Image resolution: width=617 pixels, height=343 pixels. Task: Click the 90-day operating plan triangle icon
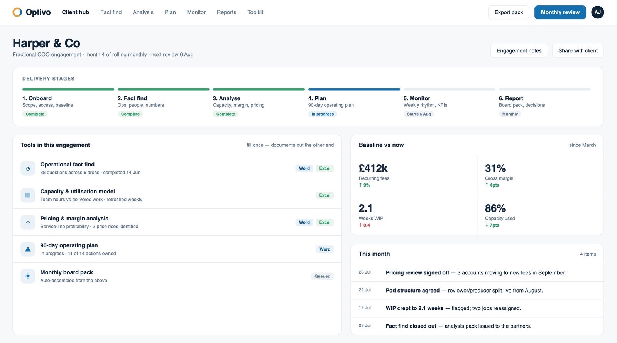tap(28, 249)
